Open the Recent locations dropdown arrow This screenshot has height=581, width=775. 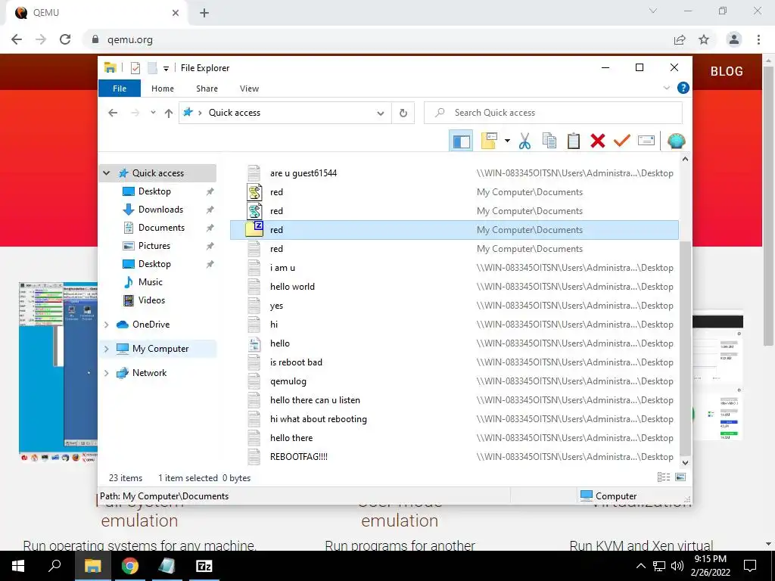tap(153, 113)
